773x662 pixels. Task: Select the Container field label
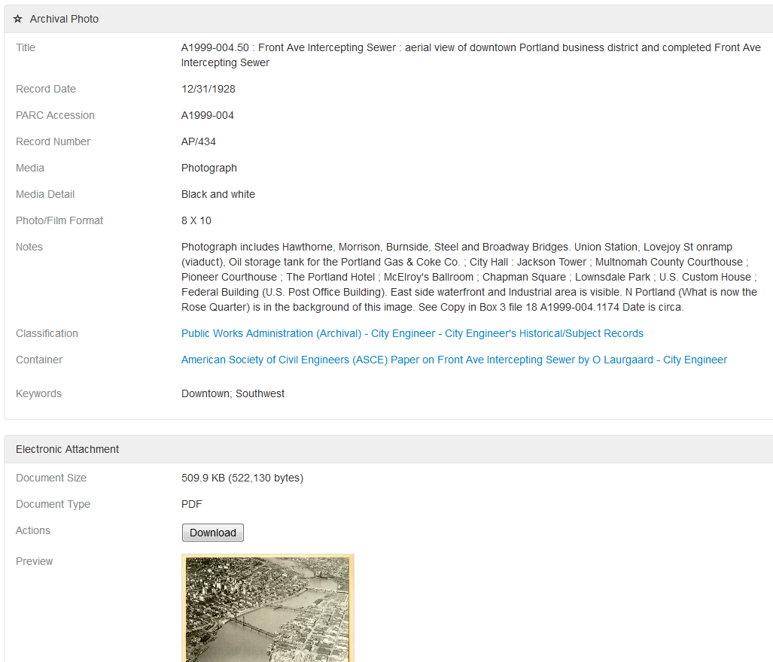coord(39,360)
